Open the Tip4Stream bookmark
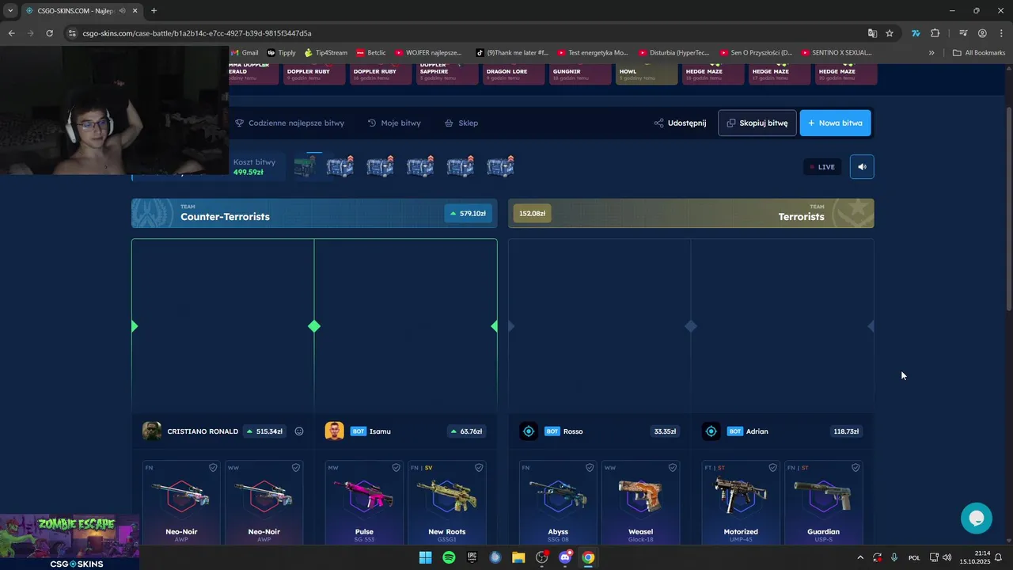The image size is (1013, 570). (326, 53)
